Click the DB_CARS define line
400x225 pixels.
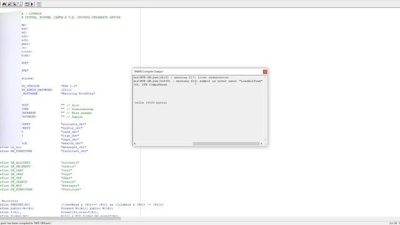(x=36, y=171)
